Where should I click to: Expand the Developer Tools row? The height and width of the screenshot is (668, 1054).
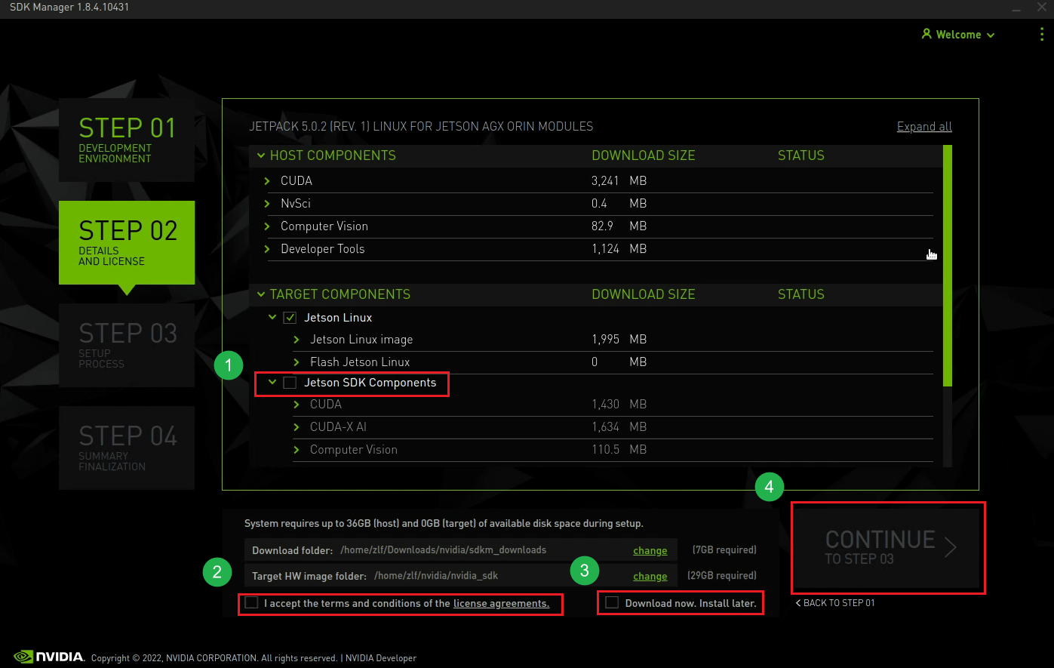(x=267, y=249)
